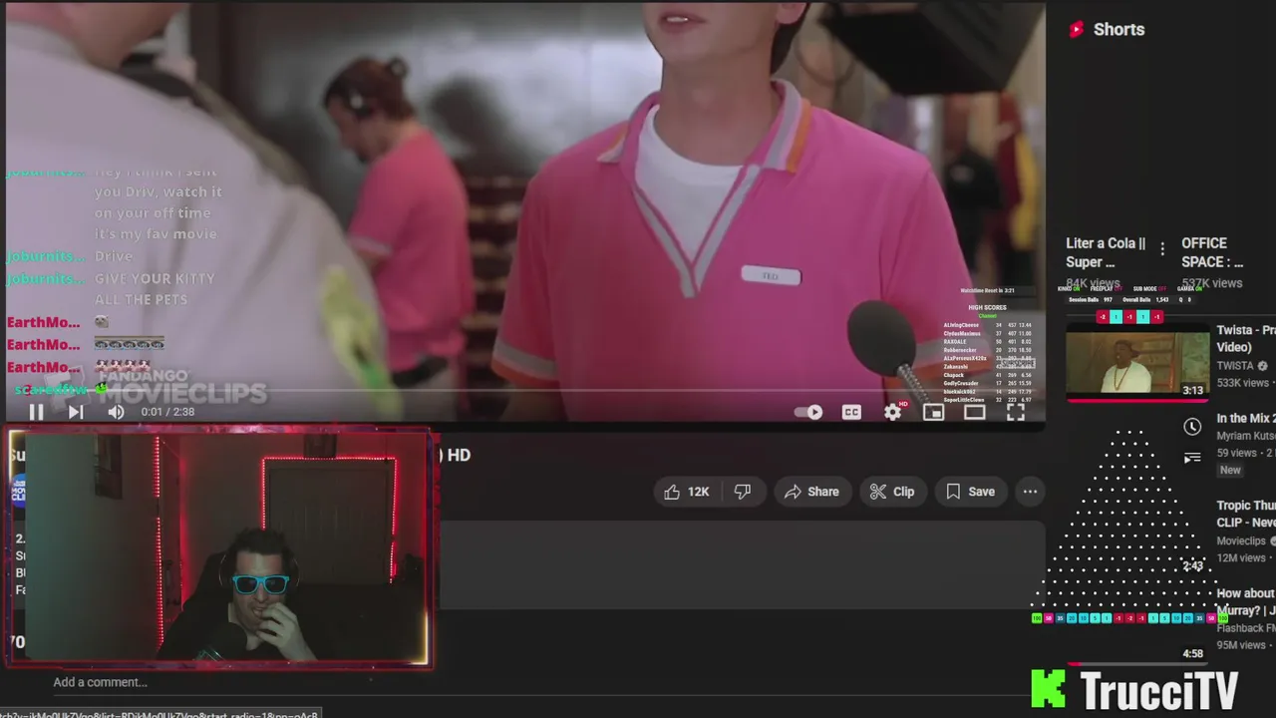Open the Tropic Thunder clip suggestion

(1245, 514)
